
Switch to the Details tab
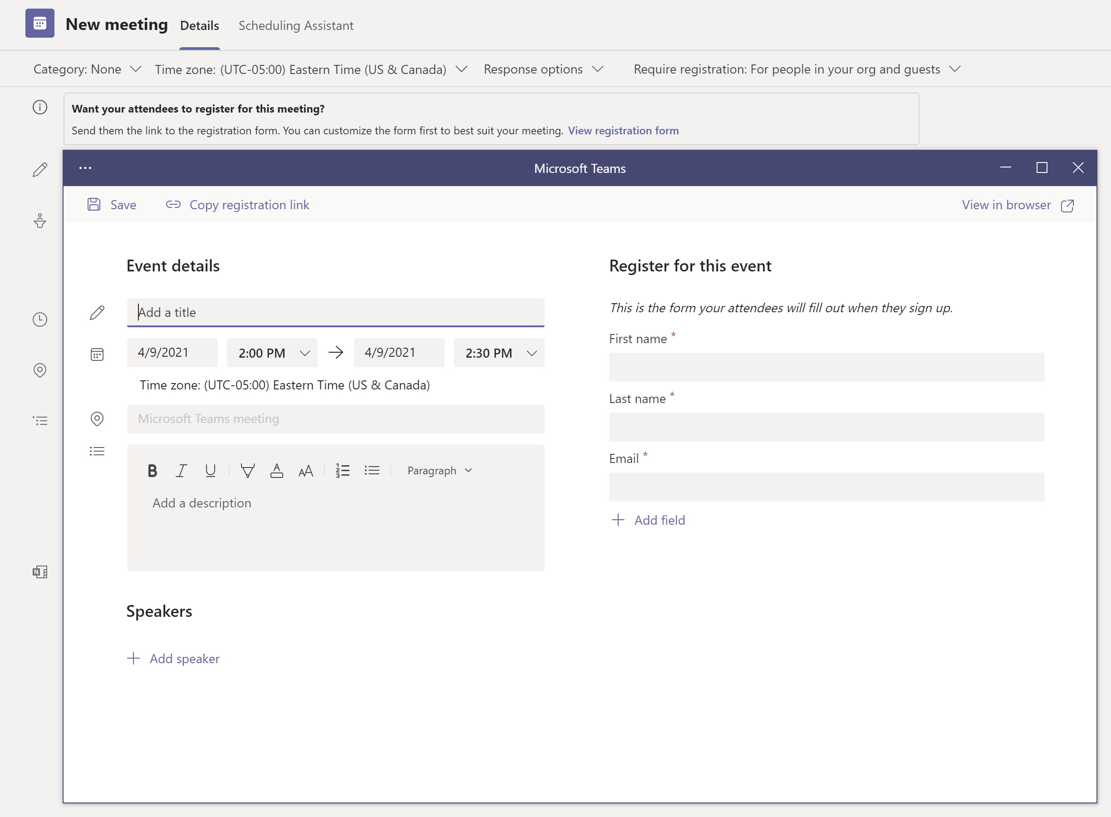[199, 26]
